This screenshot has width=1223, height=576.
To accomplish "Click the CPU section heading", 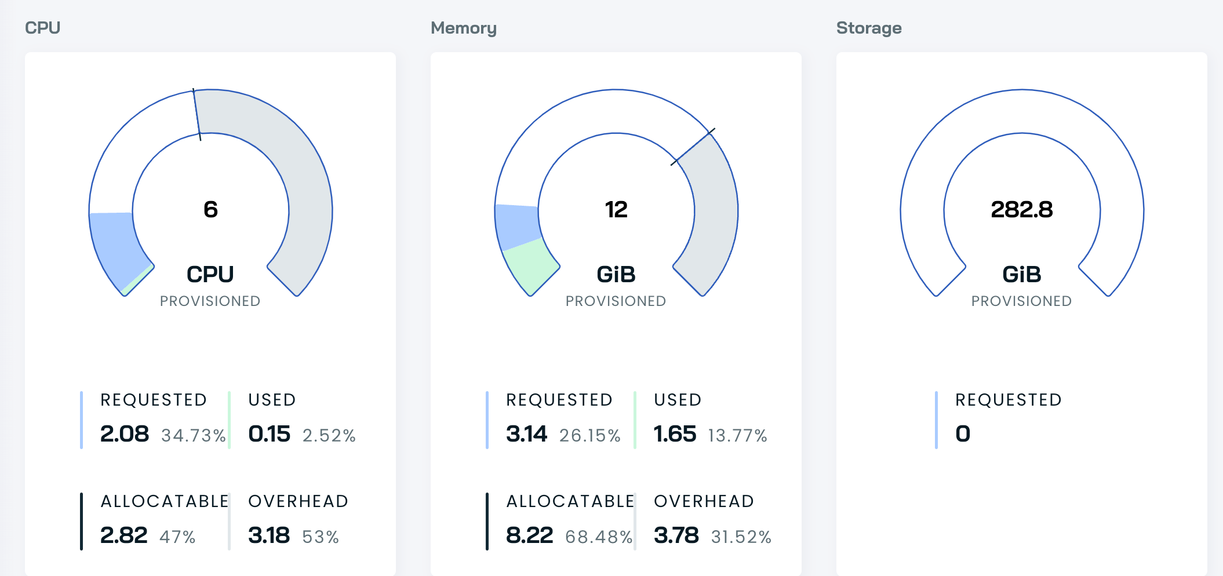I will pyautogui.click(x=42, y=28).
